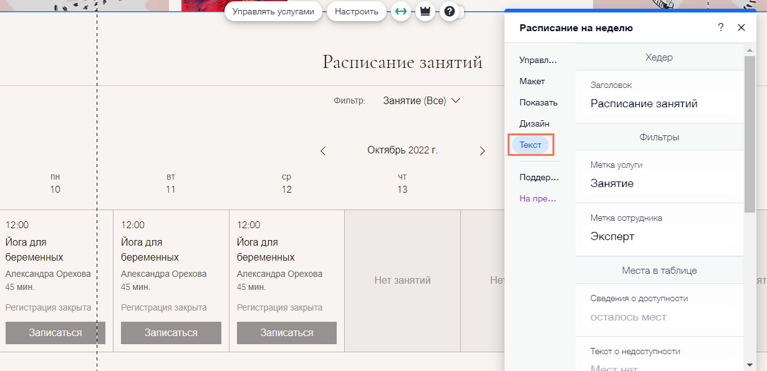
Task: Click Александра Орехова name on Wednesday
Action: [x=279, y=274]
